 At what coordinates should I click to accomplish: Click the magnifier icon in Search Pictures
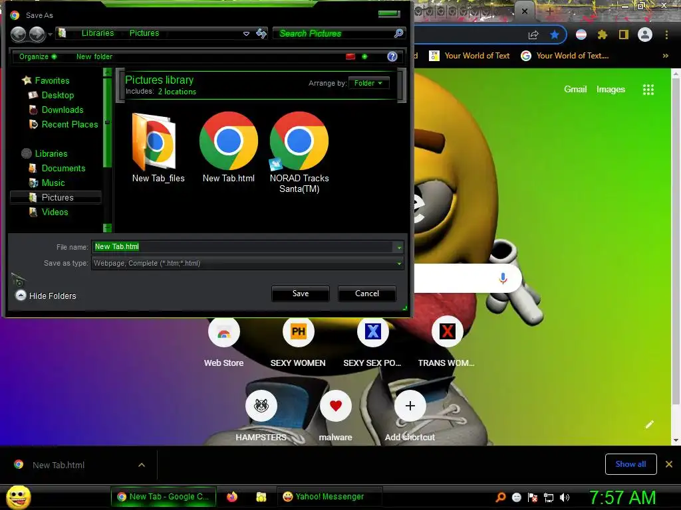pyautogui.click(x=398, y=33)
